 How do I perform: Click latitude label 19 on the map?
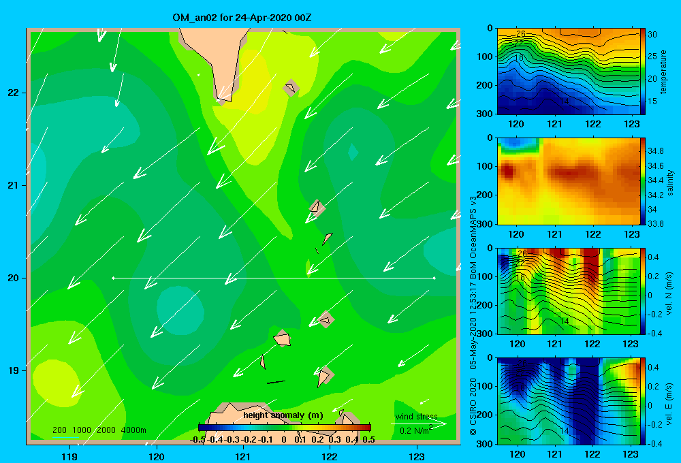(x=14, y=370)
